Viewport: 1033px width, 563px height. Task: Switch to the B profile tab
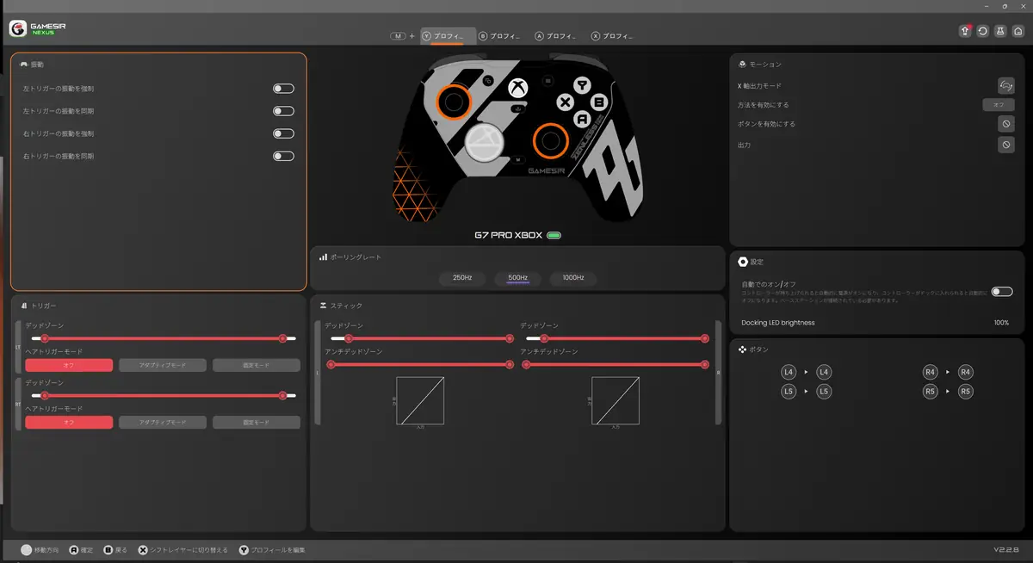pyautogui.click(x=497, y=36)
